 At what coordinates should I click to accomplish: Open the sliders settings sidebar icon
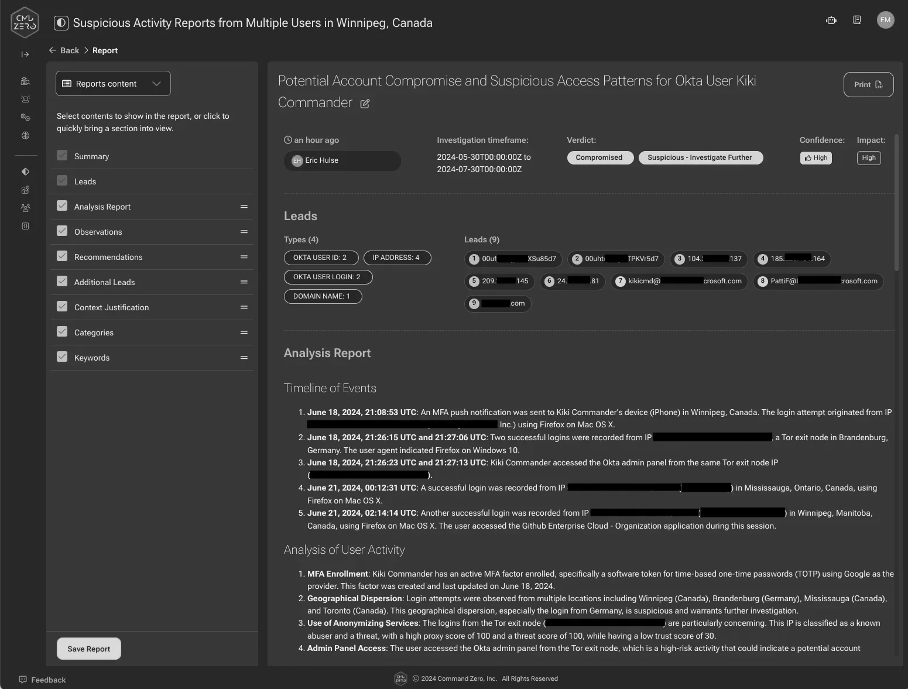click(25, 226)
